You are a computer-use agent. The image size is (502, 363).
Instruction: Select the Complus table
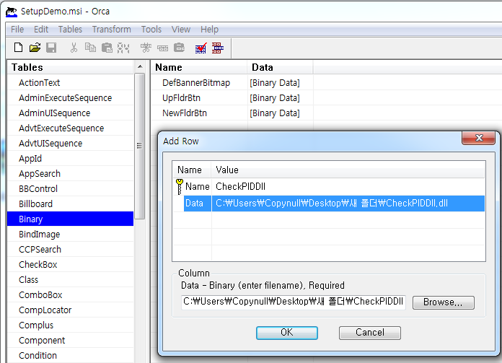[x=71, y=325]
